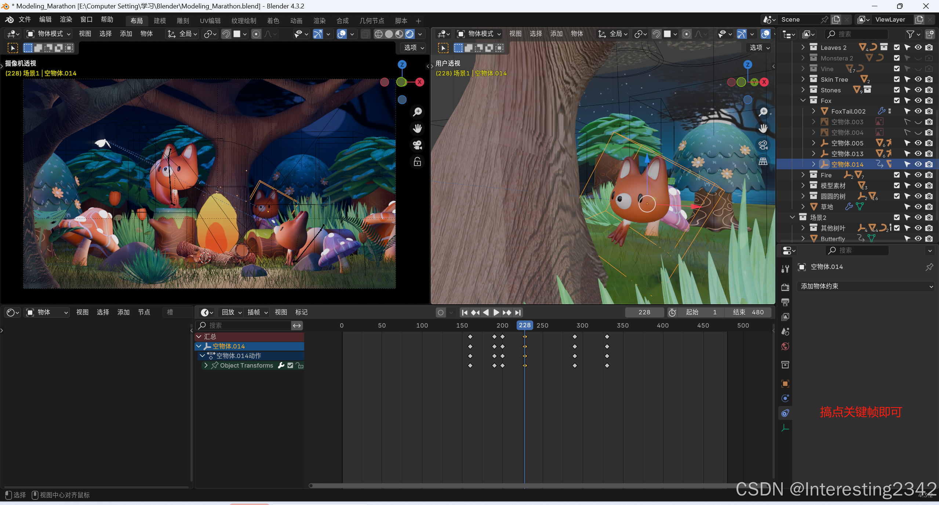
Task: Uncheck the Skin Tree collection checkbox
Action: pos(897,79)
